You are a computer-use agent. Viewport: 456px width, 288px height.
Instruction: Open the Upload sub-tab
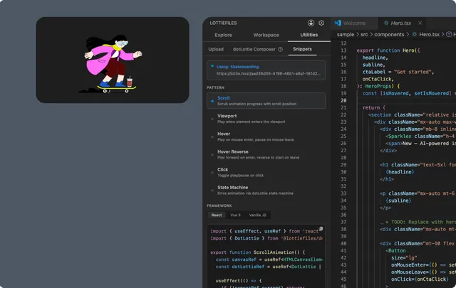[x=216, y=49]
